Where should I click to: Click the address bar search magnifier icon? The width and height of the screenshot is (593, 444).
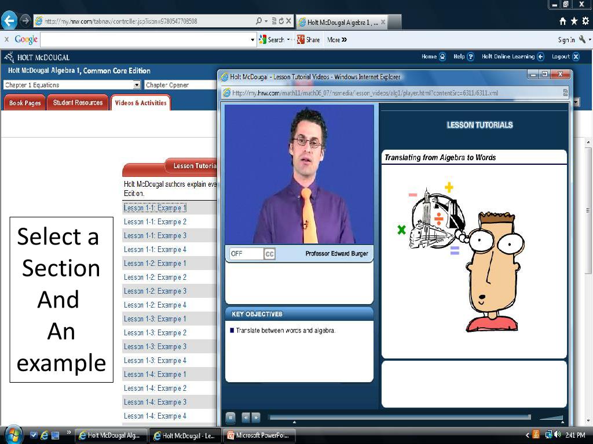click(259, 21)
